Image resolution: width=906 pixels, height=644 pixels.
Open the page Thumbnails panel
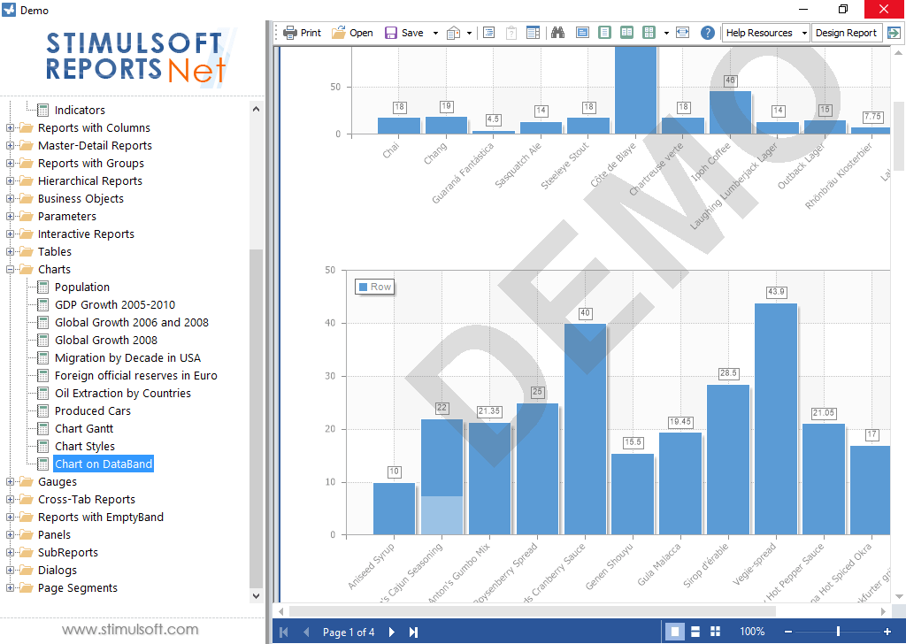(532, 32)
